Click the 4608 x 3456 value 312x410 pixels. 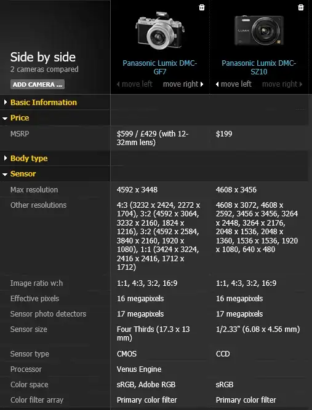(x=236, y=190)
